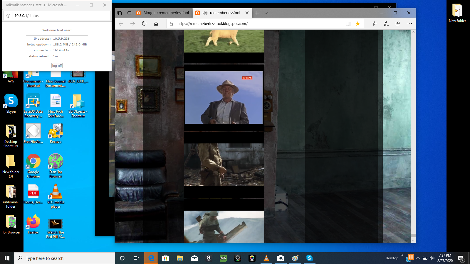Expand the tab preview chevron

coord(266,13)
